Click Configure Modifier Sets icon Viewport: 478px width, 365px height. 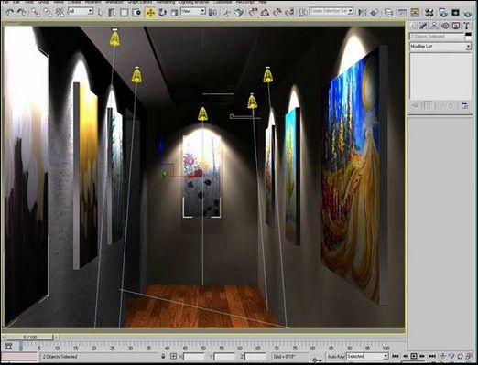(x=464, y=106)
